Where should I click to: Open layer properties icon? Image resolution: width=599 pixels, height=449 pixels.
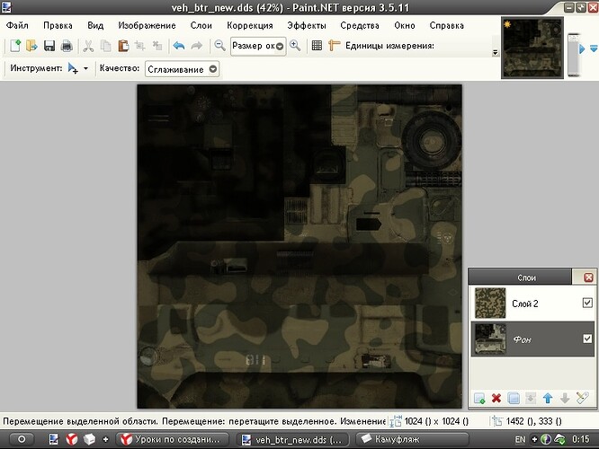(582, 398)
